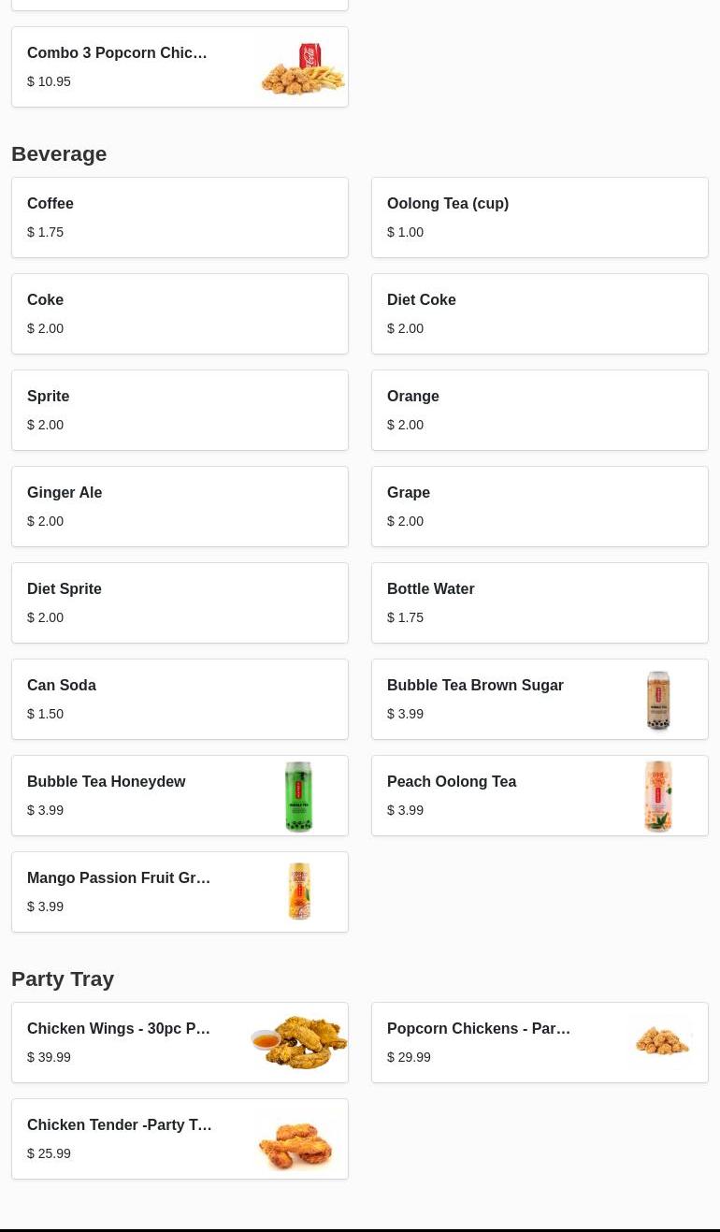The image size is (720, 1232).
Task: Click the Mango Passion Fruit can image
Action: click(x=299, y=891)
